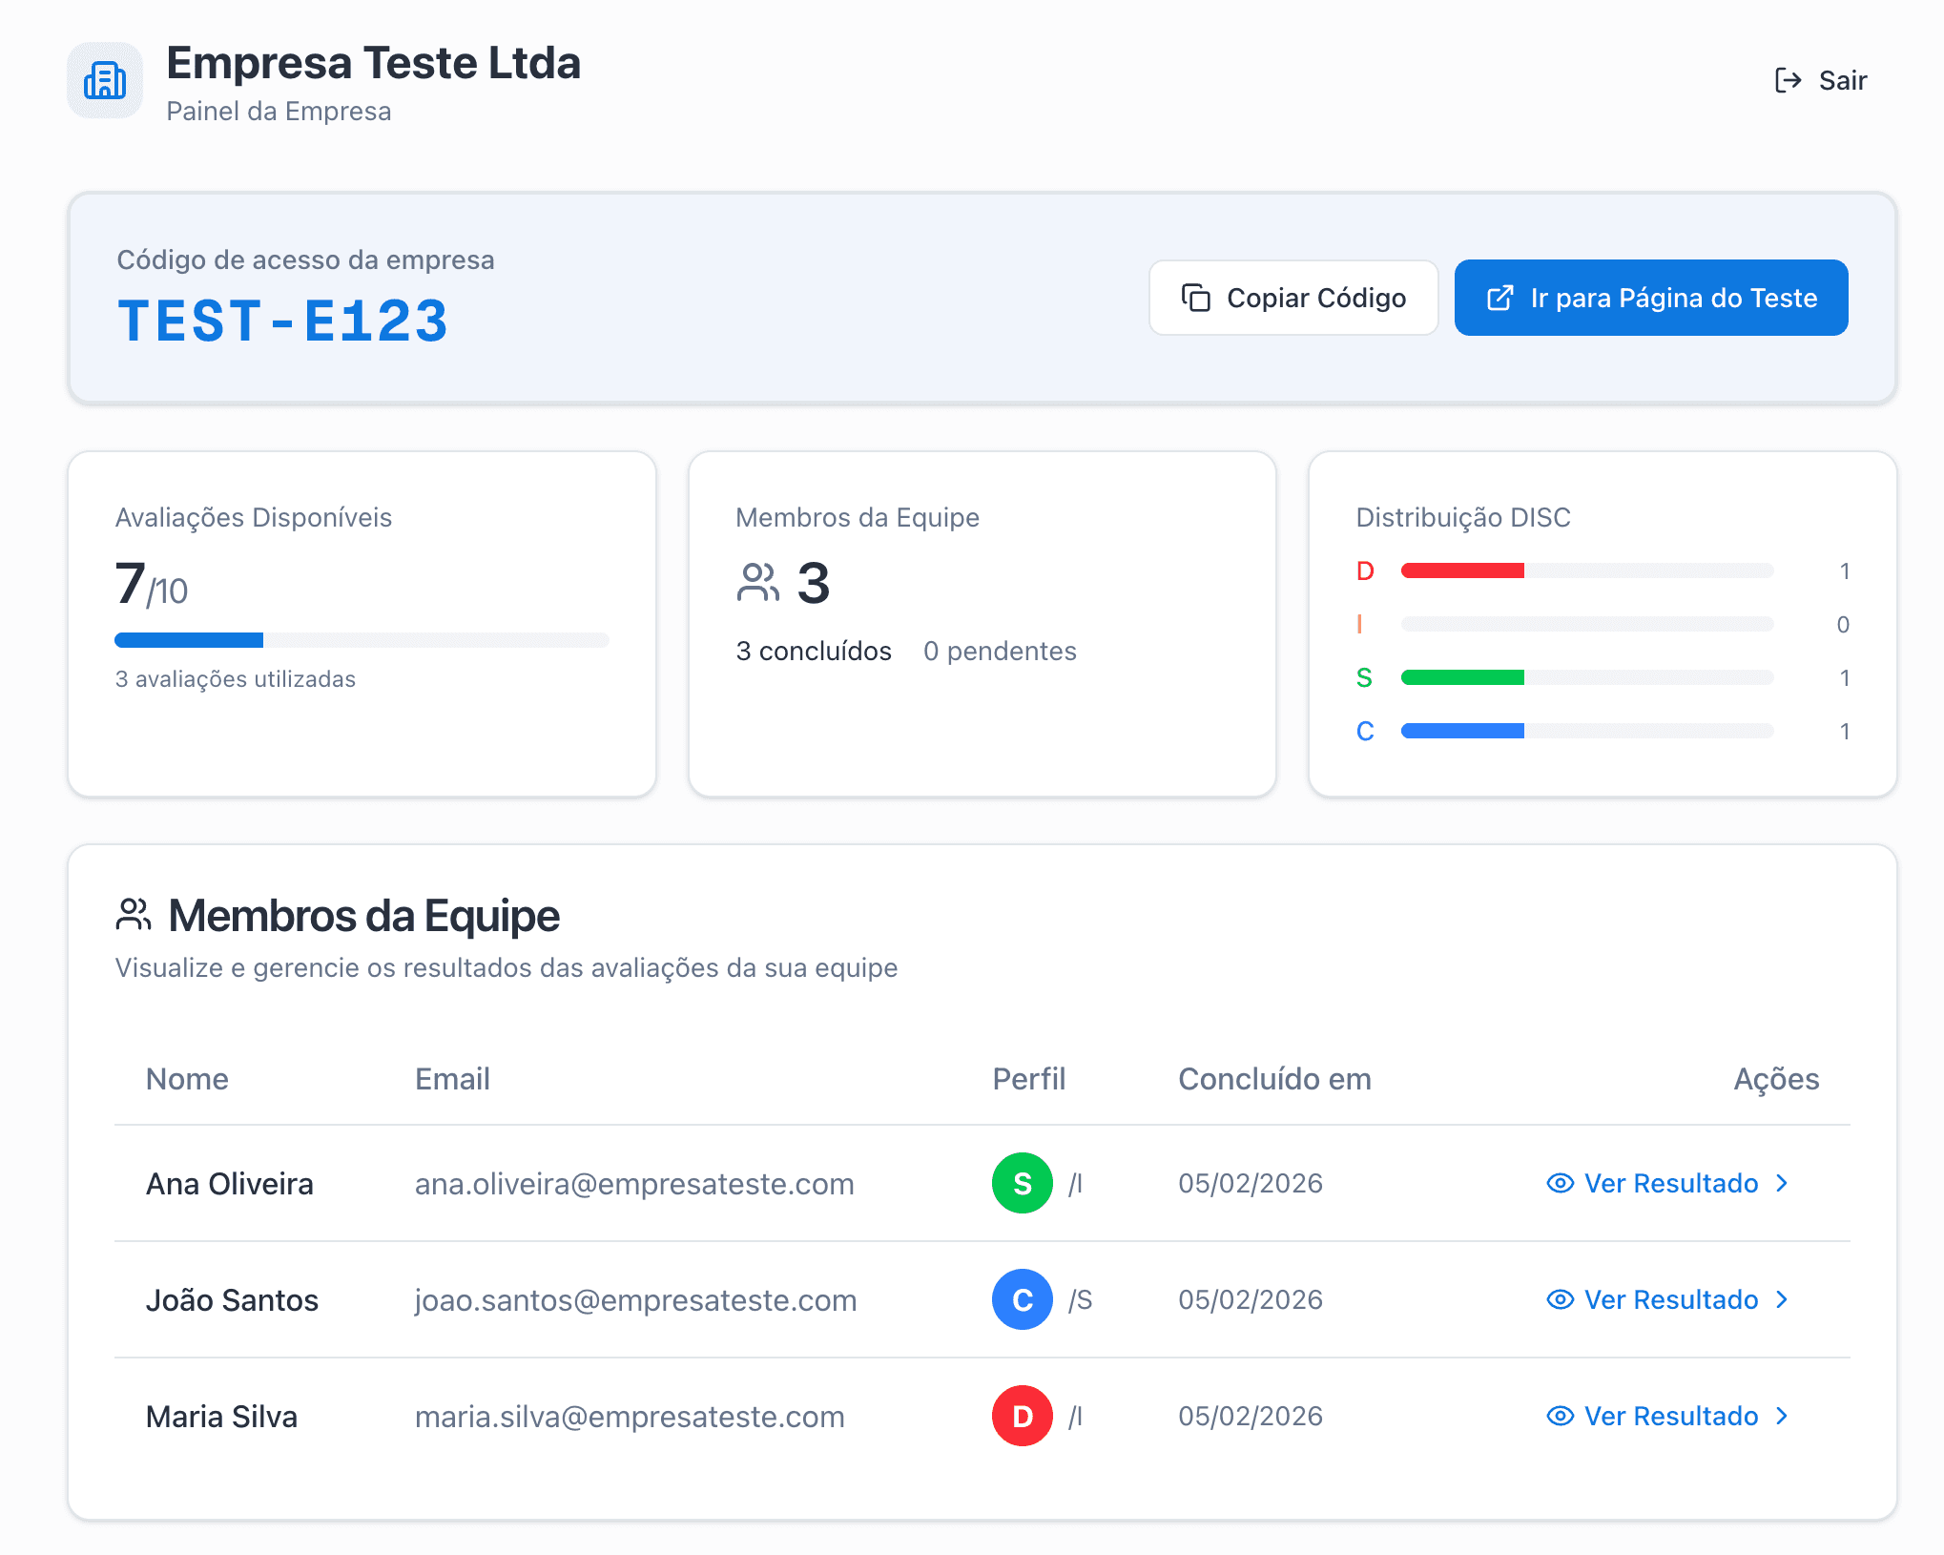Select the access code TEST-E123
1944x1555 pixels.
coord(281,320)
